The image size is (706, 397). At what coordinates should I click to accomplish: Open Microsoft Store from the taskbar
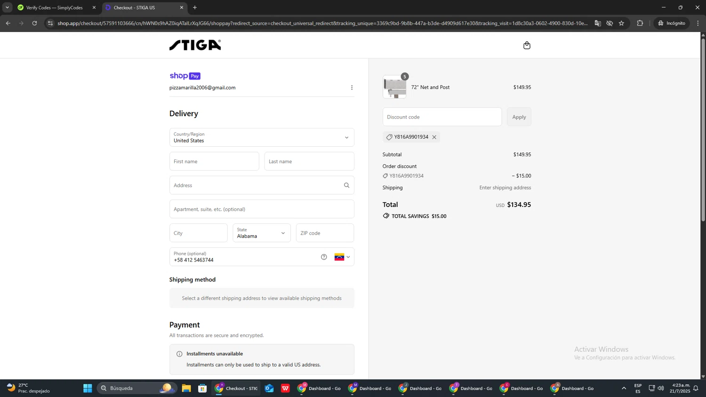202,388
